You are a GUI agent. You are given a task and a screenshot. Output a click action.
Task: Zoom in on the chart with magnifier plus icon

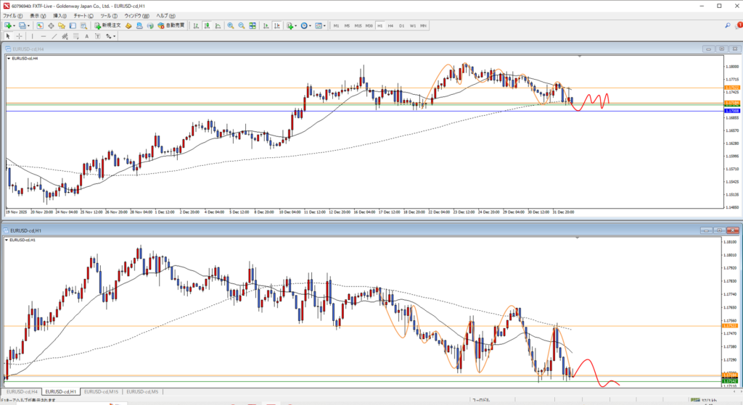(x=230, y=25)
